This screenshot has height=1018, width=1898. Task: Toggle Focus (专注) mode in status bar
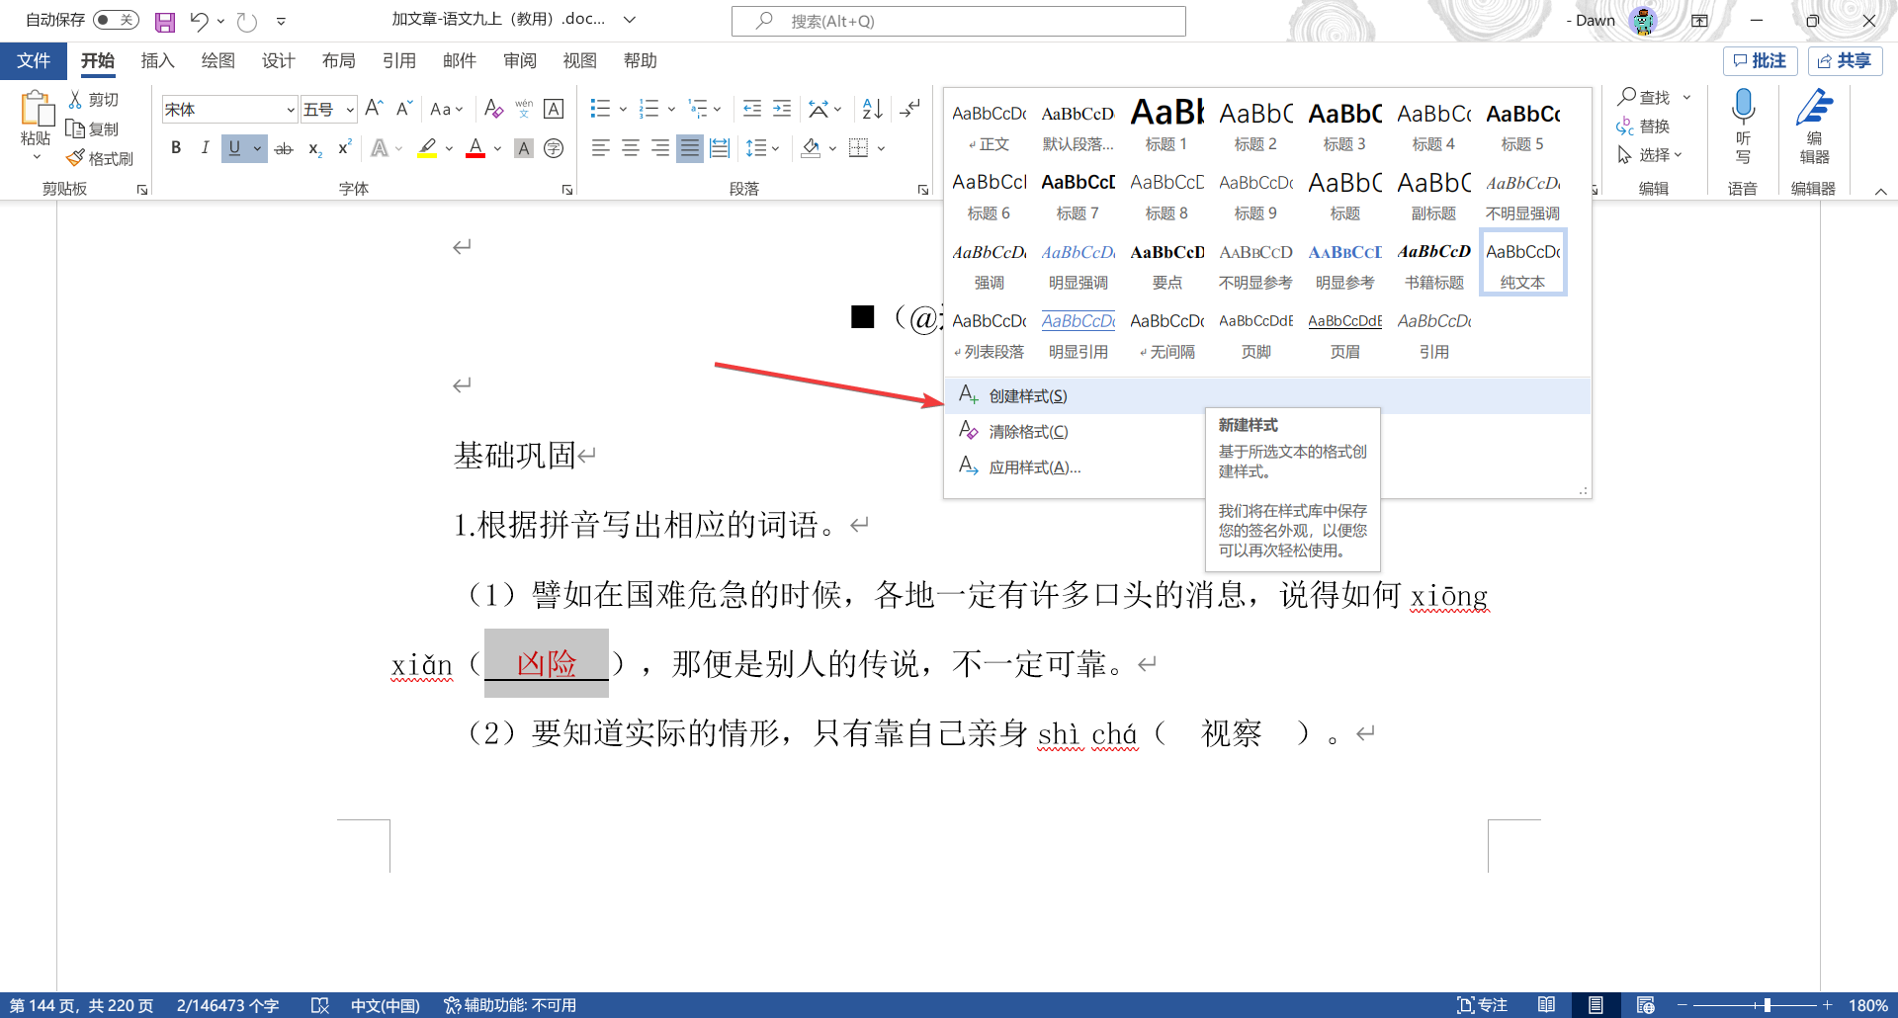[x=1482, y=1005]
